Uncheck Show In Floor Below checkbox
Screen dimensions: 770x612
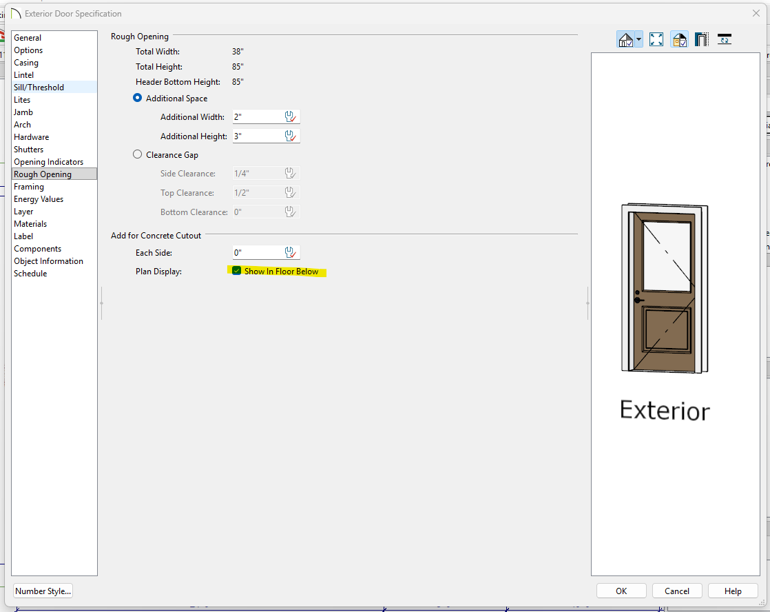[237, 272]
